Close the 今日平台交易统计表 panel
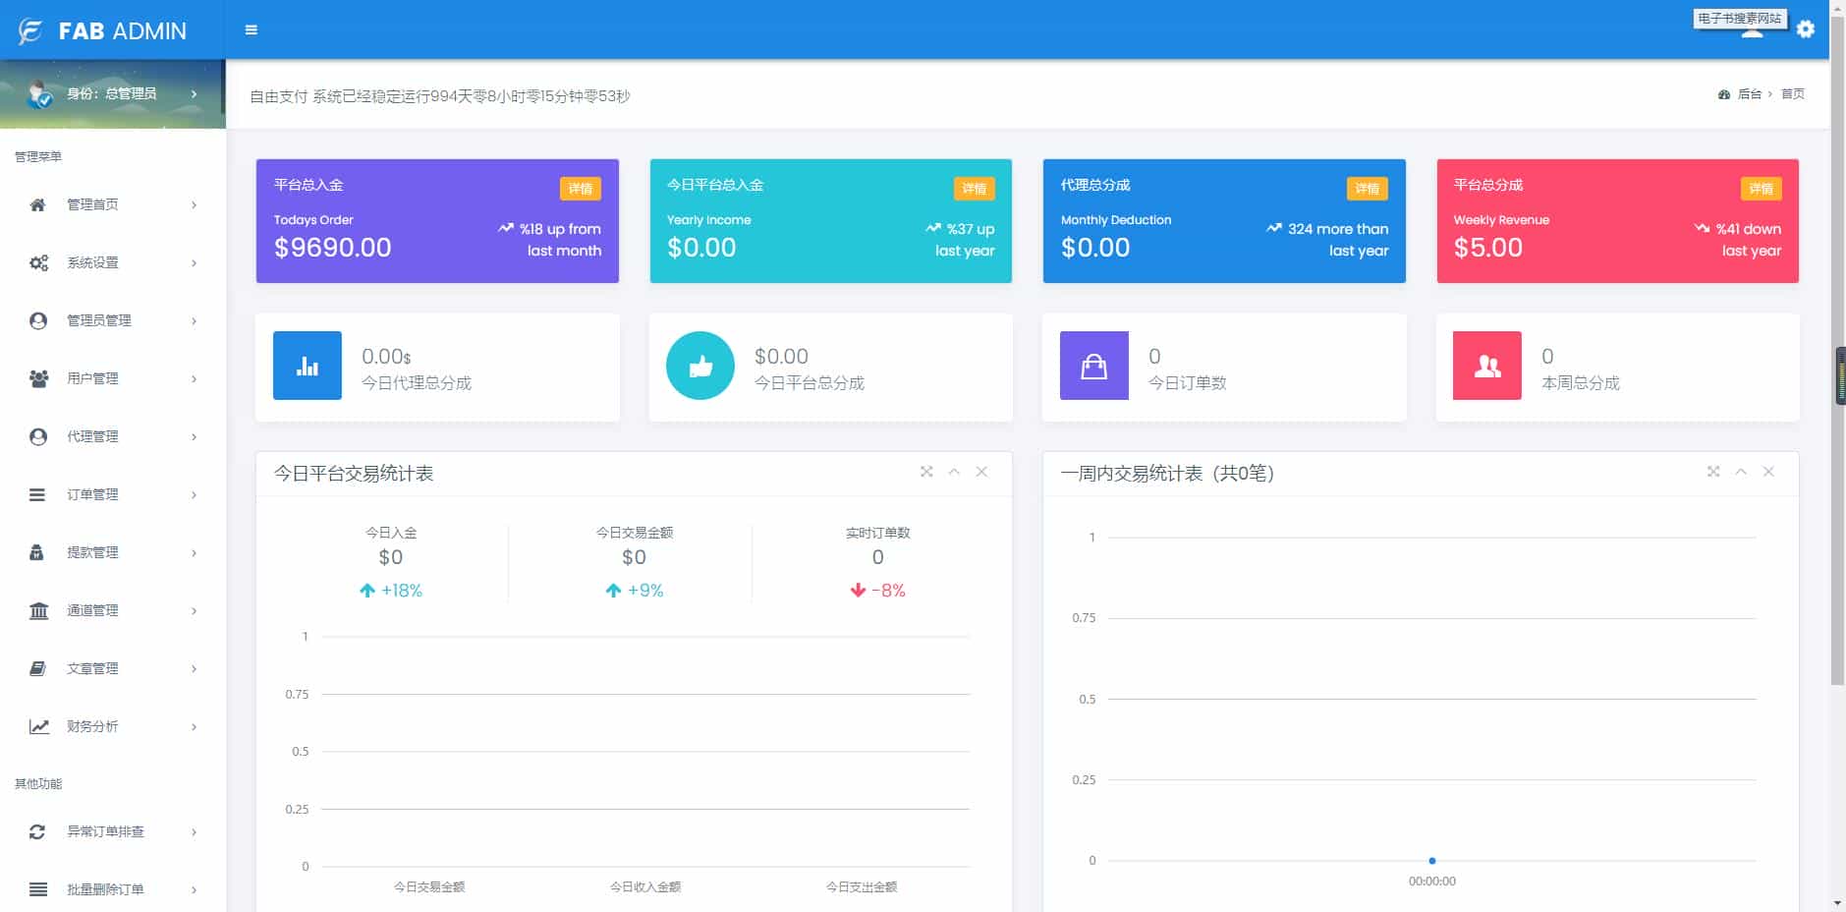 click(x=981, y=472)
